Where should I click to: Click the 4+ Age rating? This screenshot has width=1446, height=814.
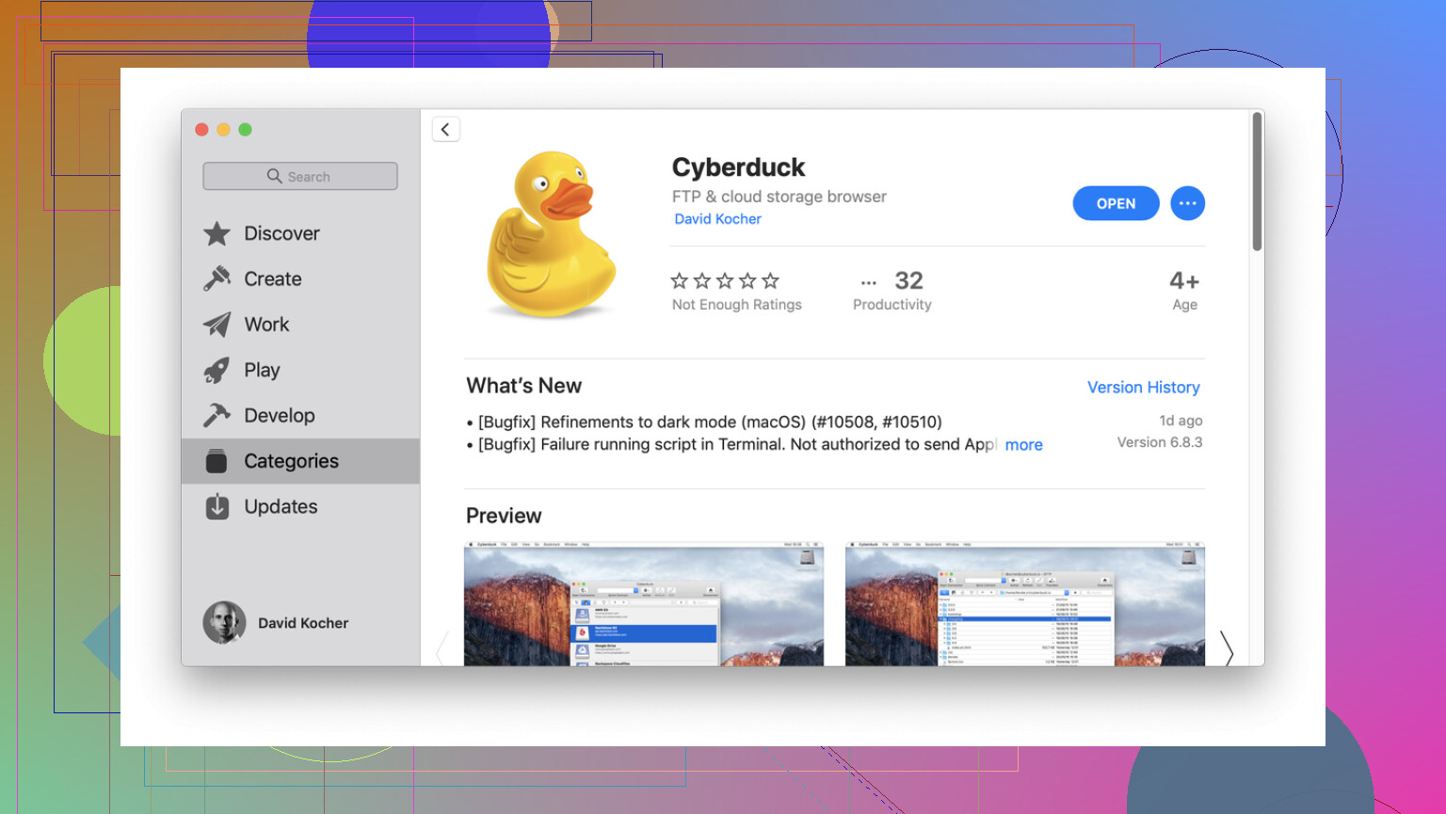[1184, 291]
